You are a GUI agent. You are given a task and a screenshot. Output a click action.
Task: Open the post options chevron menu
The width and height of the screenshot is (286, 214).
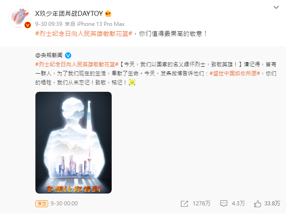coord(276,7)
